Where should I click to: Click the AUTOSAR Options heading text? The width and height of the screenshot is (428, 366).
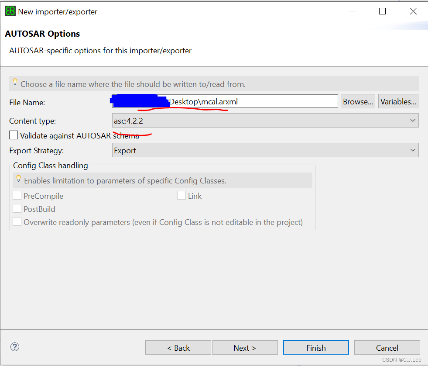pyautogui.click(x=42, y=34)
